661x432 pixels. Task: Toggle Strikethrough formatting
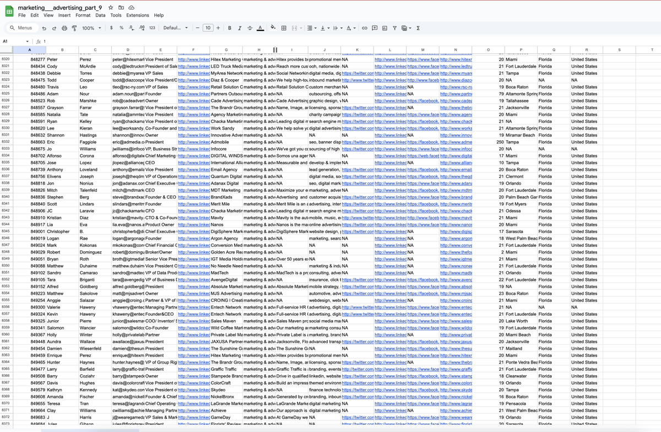250,28
